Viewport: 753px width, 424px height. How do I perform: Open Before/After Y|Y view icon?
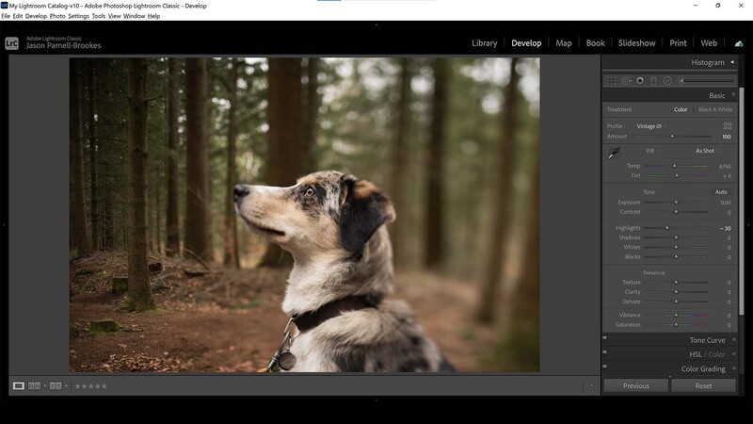56,386
